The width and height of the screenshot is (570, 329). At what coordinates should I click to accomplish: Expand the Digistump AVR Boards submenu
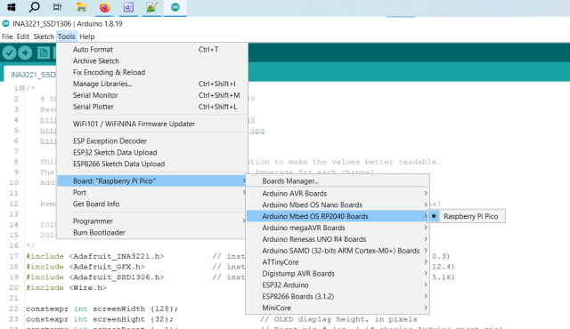click(338, 274)
